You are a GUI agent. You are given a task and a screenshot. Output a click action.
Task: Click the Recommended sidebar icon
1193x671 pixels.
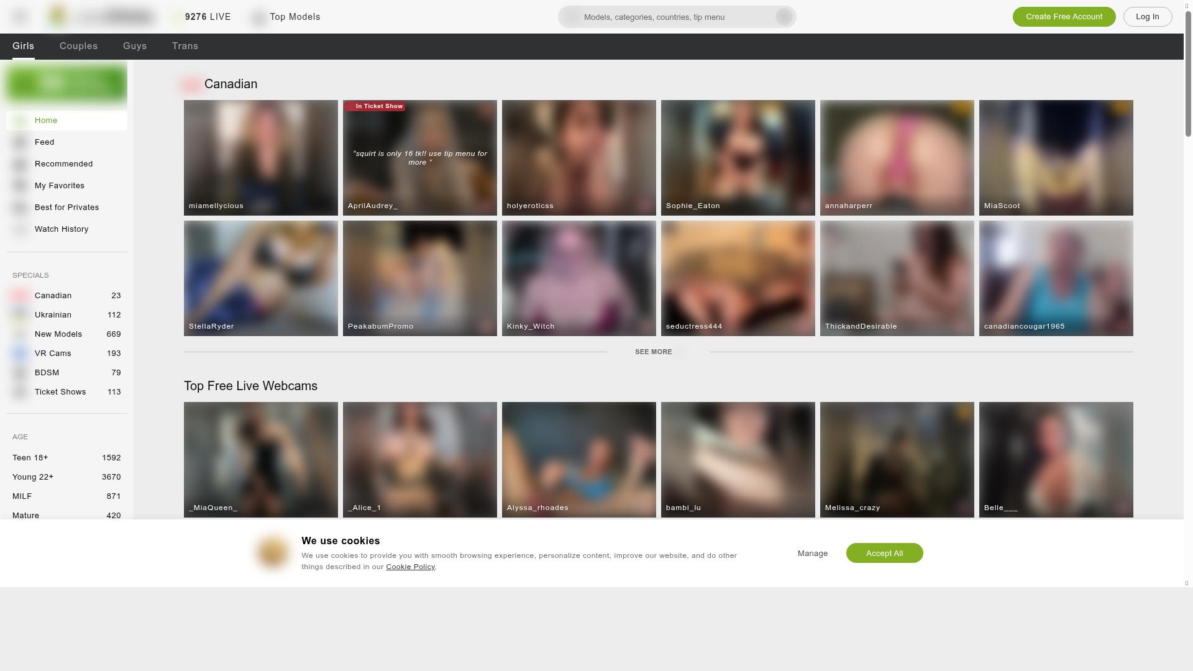click(x=21, y=164)
